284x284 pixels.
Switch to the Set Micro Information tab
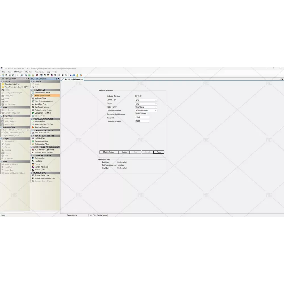click(74, 79)
